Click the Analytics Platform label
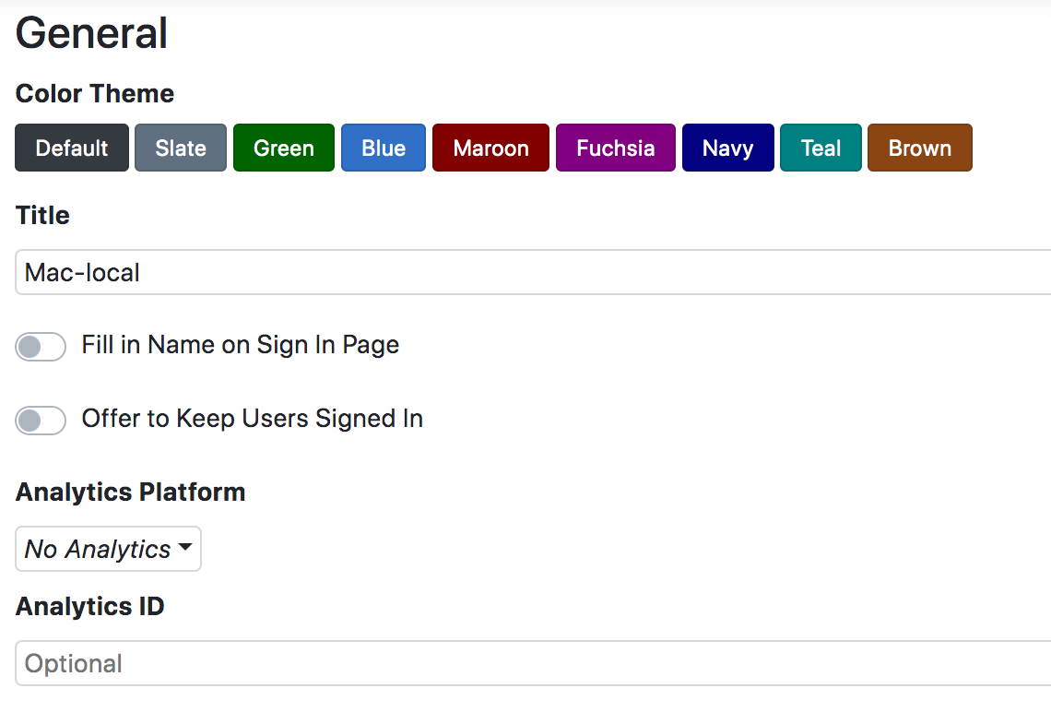1051x712 pixels. coord(130,492)
